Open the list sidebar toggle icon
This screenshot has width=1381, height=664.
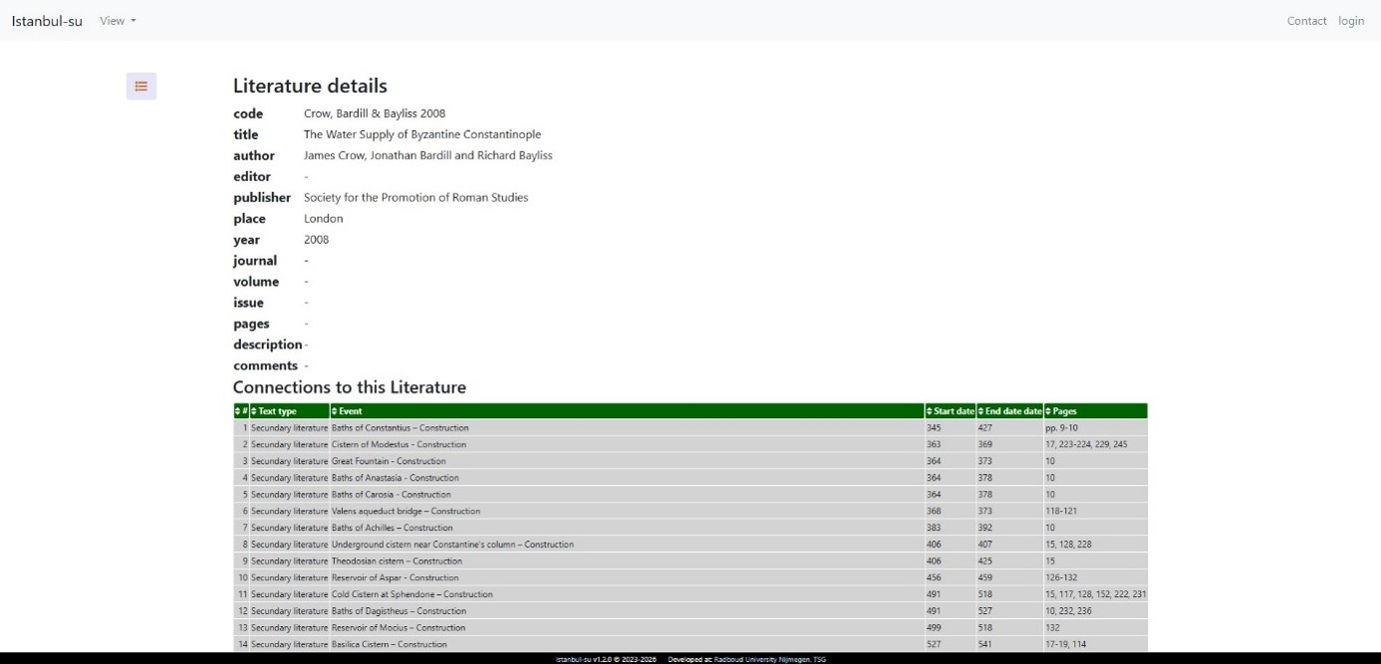(x=141, y=87)
